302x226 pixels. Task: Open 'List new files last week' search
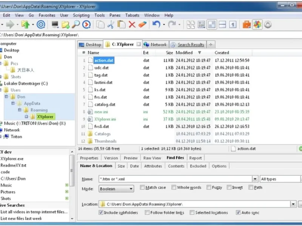[21, 218]
